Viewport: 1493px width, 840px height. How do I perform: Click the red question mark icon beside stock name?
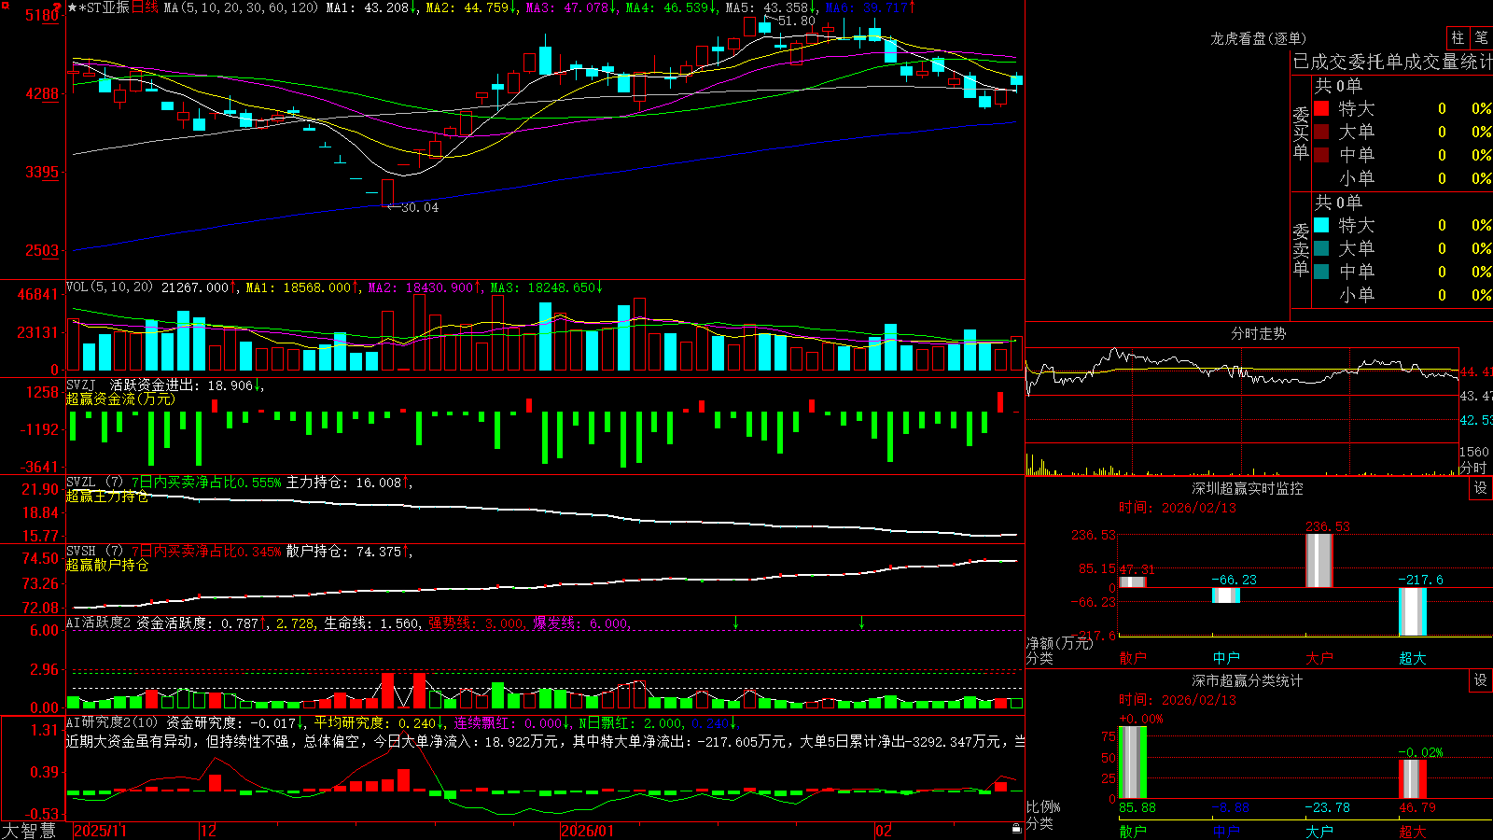pyautogui.click(x=58, y=7)
